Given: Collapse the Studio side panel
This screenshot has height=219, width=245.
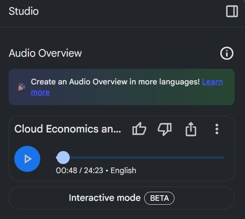Looking at the screenshot, I should [232, 11].
